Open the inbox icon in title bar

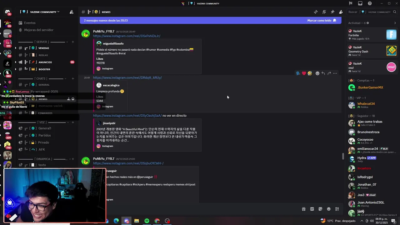360,3
